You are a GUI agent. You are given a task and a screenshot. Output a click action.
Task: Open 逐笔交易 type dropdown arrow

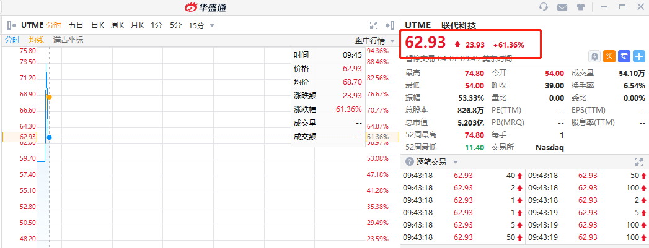pos(456,162)
